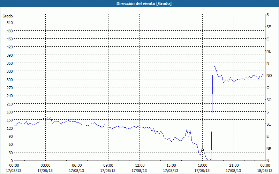The image size is (279, 174).
Task: Select the "N" compass label level with 360
Action: click(268, 63)
